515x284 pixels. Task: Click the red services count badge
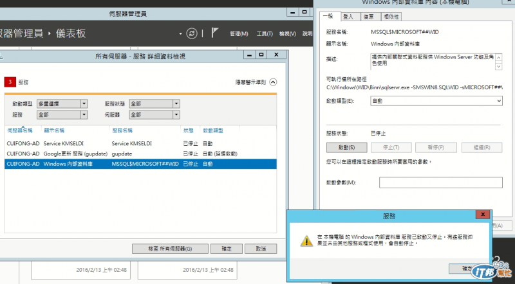10,82
